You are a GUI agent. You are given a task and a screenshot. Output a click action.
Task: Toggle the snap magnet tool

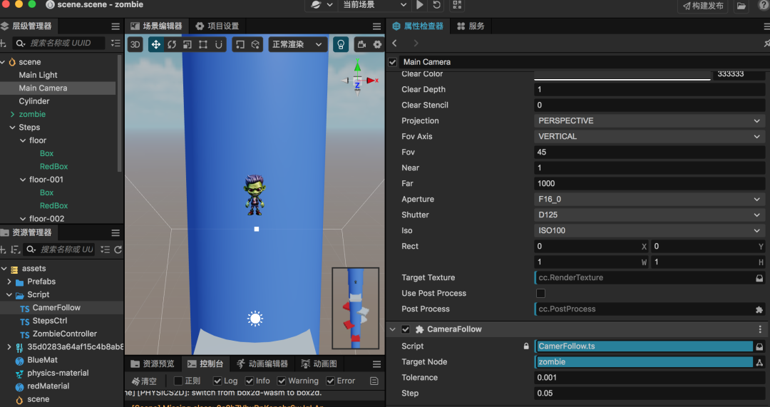219,45
